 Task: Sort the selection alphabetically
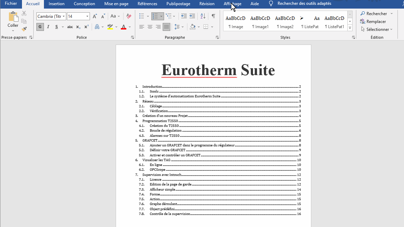tap(203, 16)
